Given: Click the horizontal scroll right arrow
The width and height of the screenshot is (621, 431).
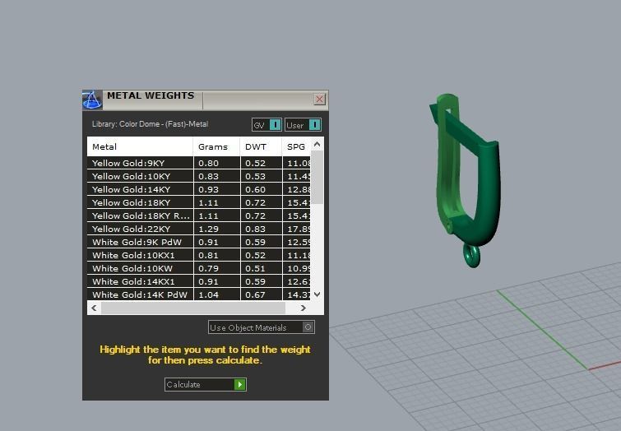Looking at the screenshot, I should (303, 308).
